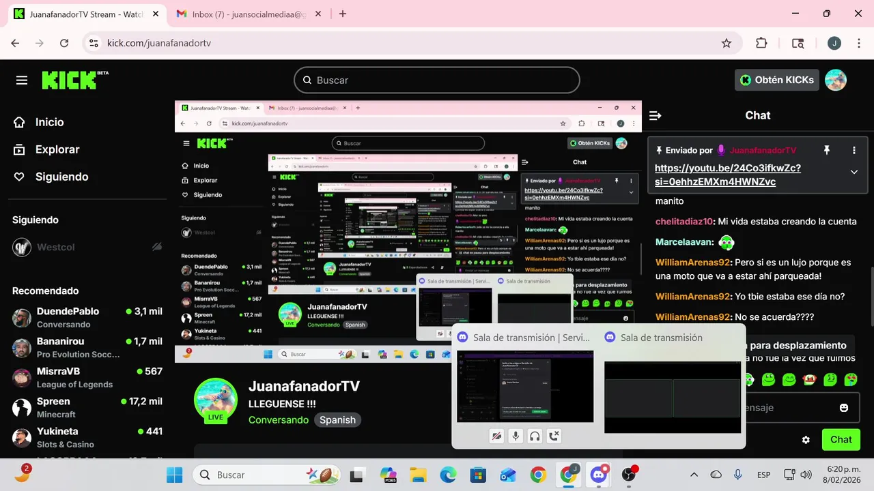Image resolution: width=874 pixels, height=491 pixels.
Task: Toggle headphones deafen in Discord preview
Action: 535,436
